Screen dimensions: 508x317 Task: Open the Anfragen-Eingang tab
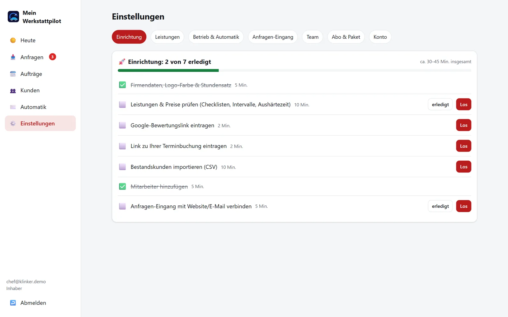(273, 37)
